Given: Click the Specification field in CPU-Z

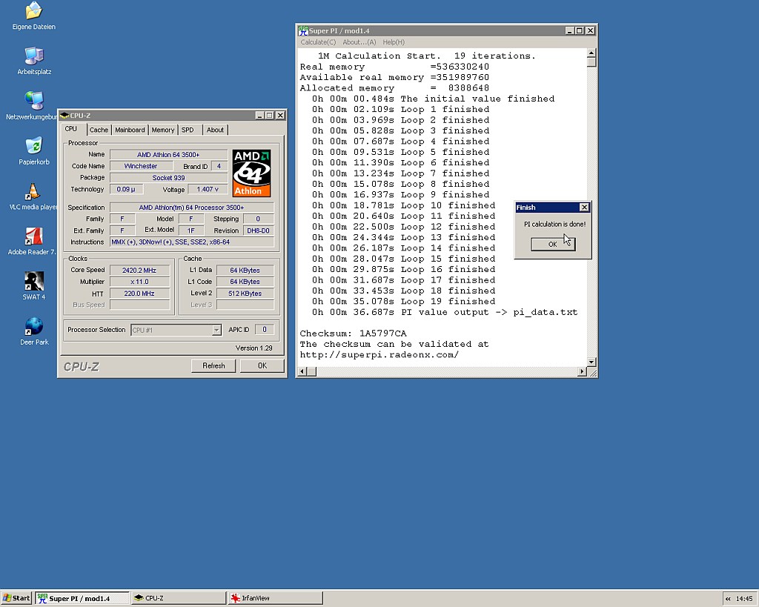Looking at the screenshot, I should (x=192, y=208).
